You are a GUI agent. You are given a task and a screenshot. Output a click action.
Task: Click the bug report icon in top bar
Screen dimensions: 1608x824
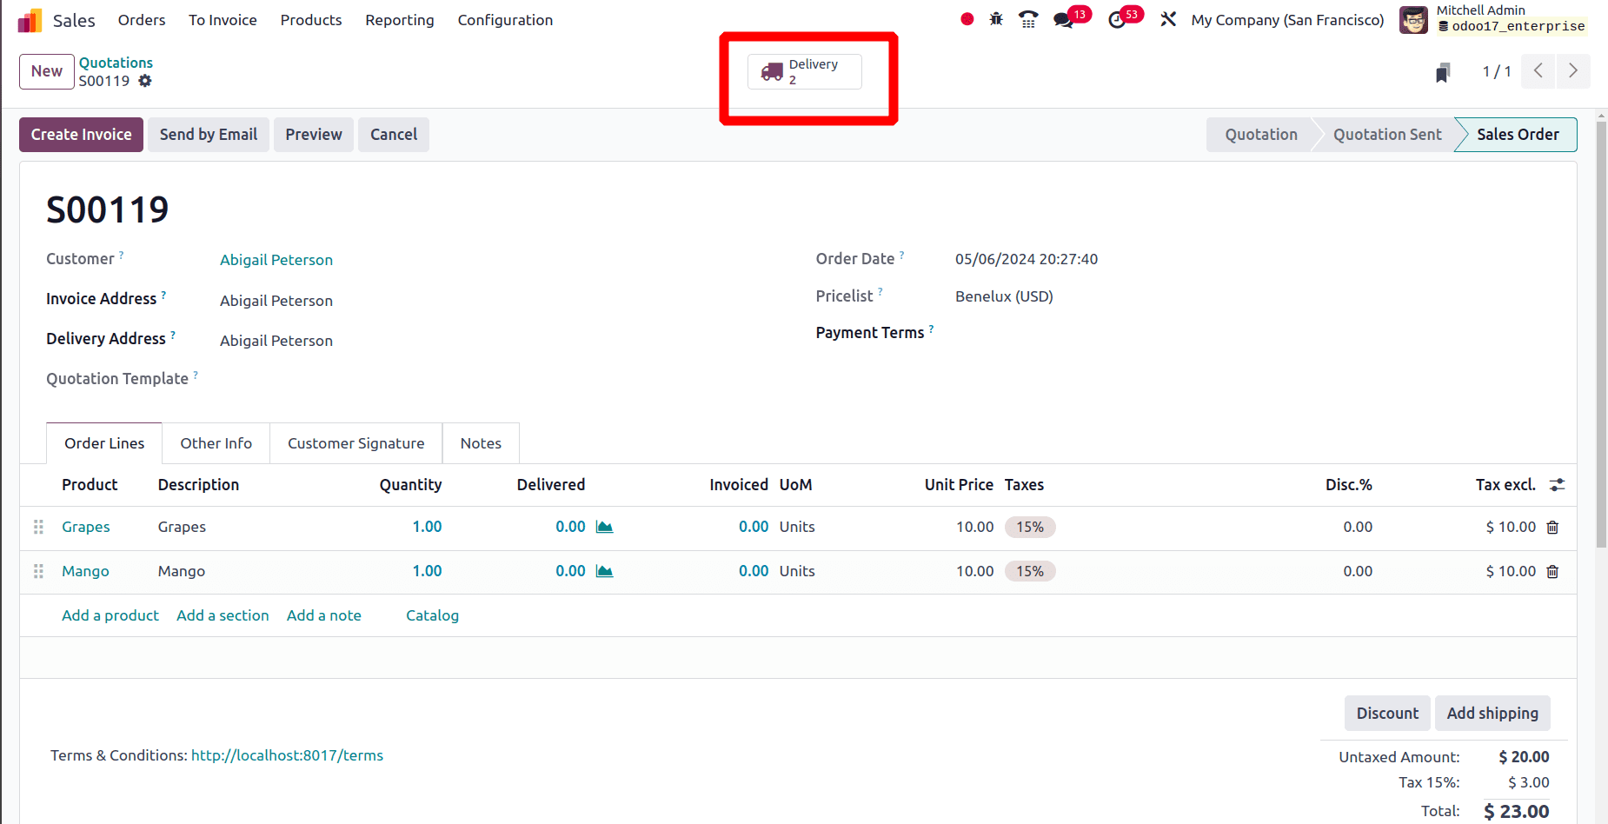[995, 18]
